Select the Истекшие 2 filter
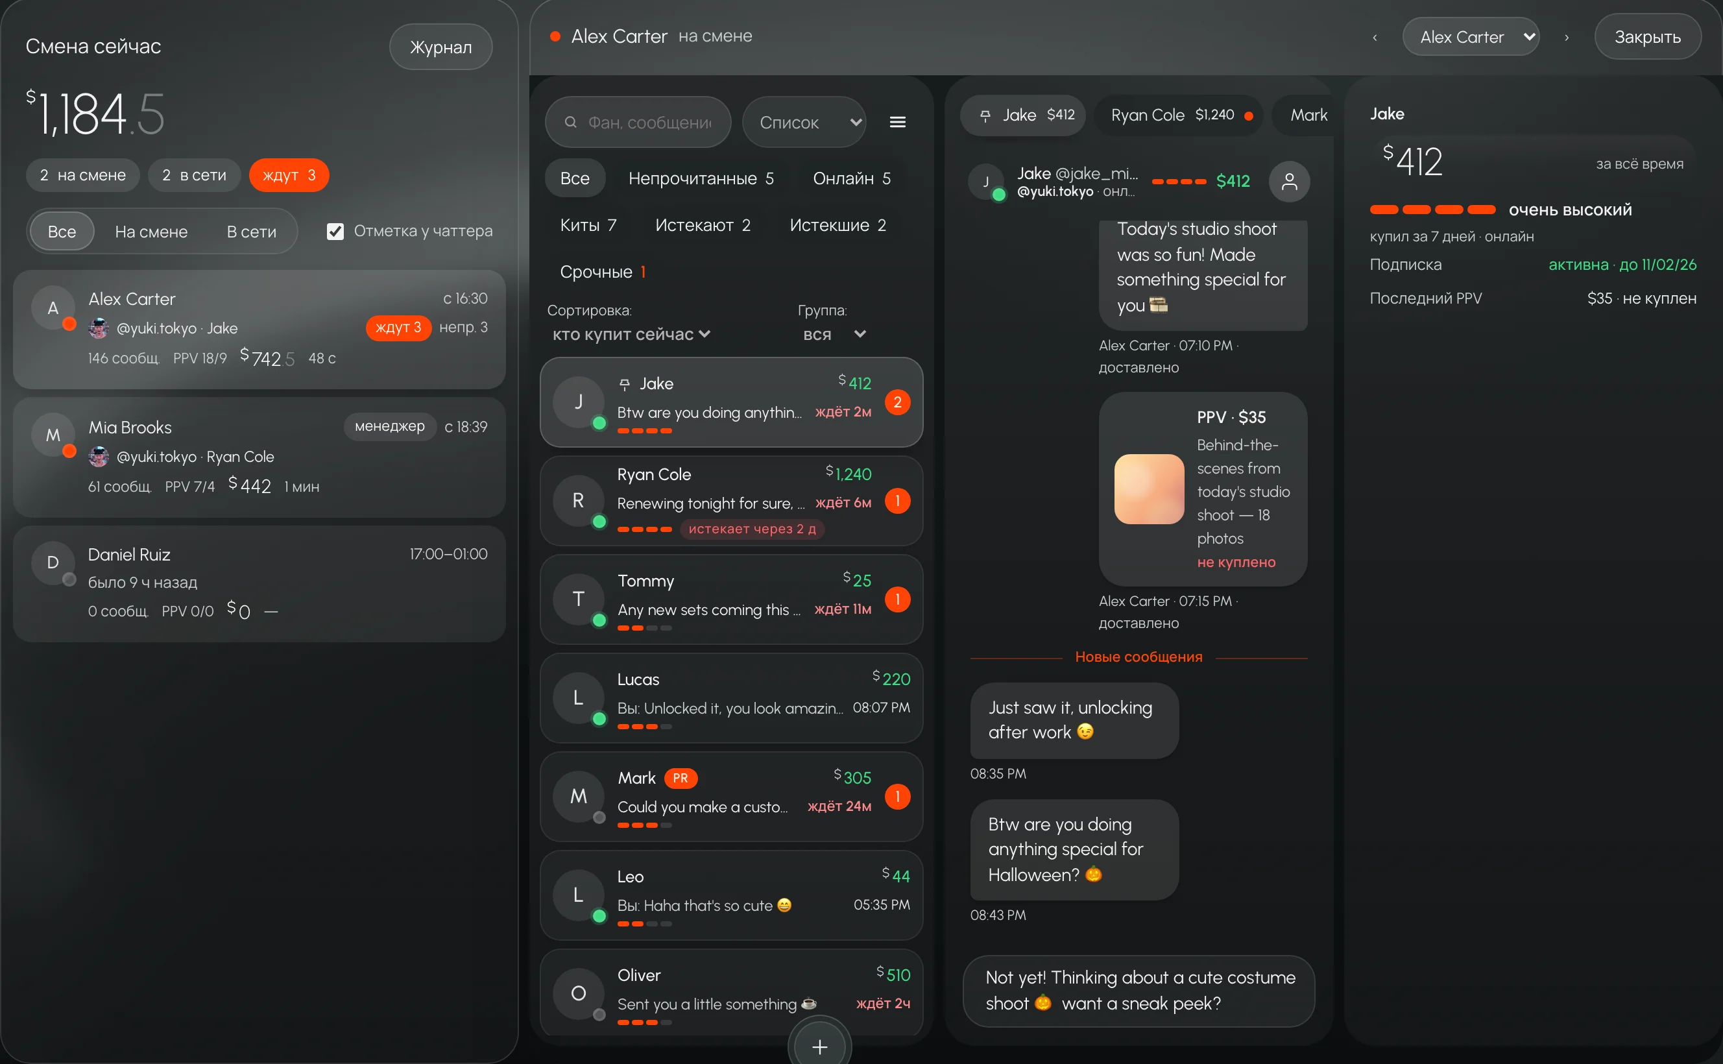This screenshot has height=1064, width=1723. click(837, 225)
